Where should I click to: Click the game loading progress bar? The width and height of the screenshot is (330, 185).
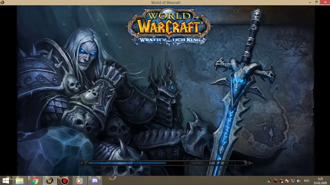point(165,163)
